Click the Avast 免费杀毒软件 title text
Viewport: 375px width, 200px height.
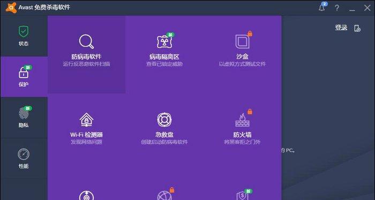tap(44, 8)
